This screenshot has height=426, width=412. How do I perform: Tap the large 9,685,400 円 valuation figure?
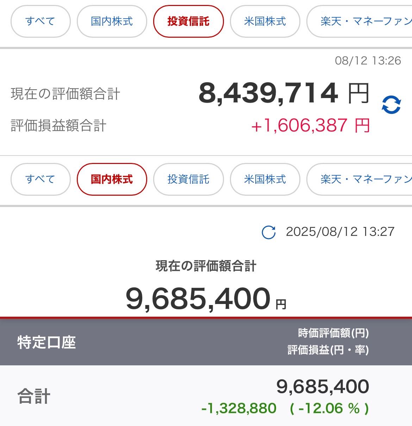[x=205, y=299]
